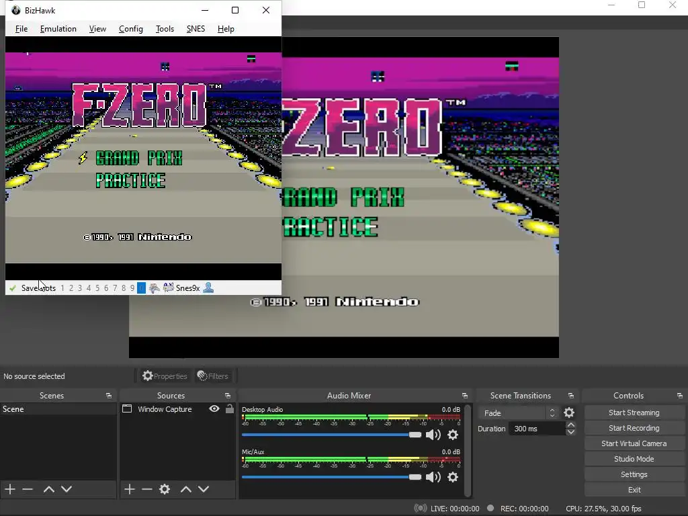Click Start Streaming button
The image size is (688, 516).
pos(634,413)
